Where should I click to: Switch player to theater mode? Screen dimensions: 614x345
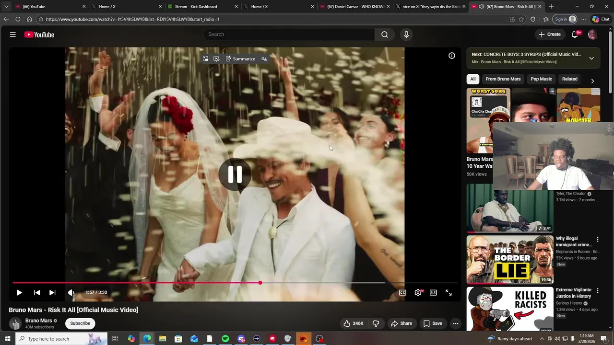click(x=433, y=292)
